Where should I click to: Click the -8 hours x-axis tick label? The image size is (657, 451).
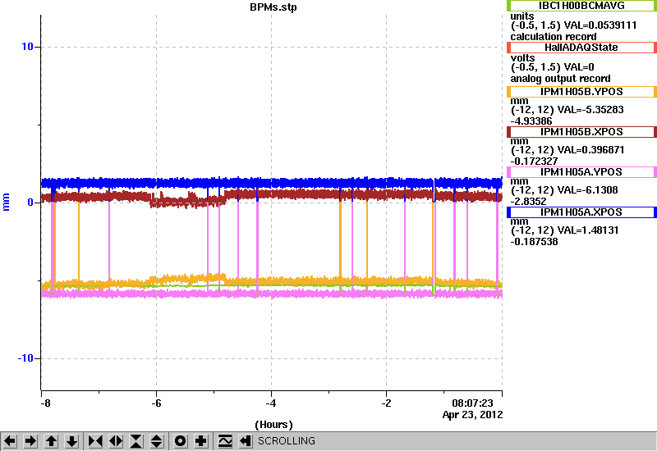point(45,403)
